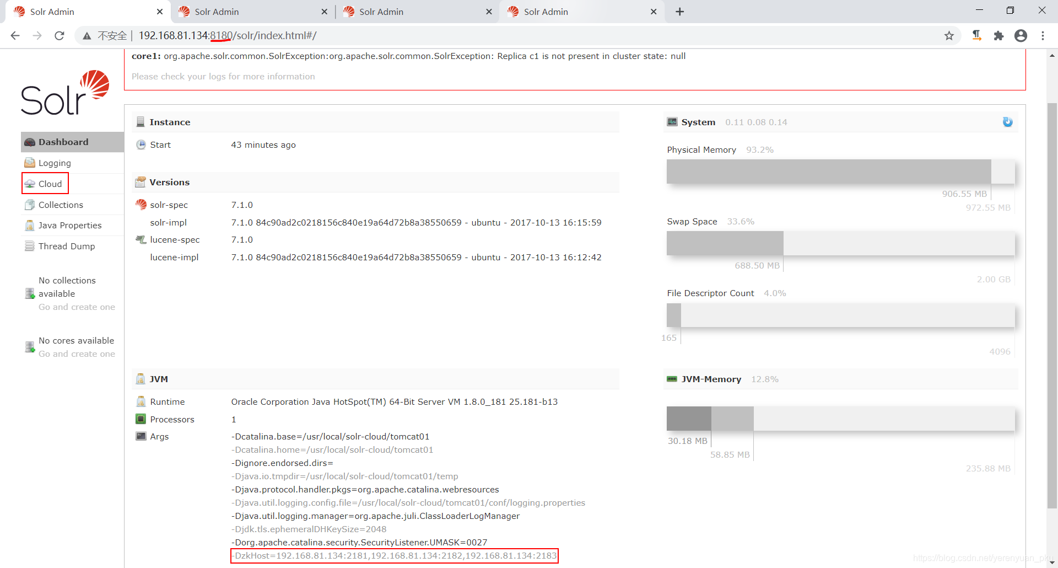The image size is (1058, 568).
Task: Click the core1 SolrException error message
Action: tap(408, 56)
